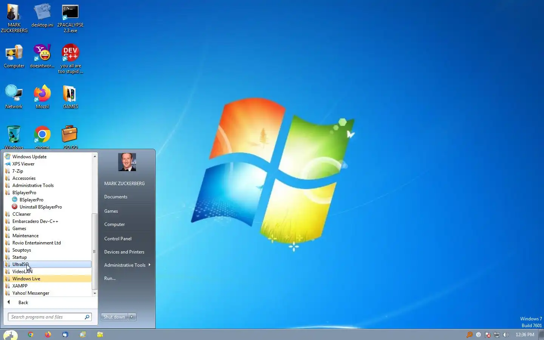Click the Start orb button

pos(11,335)
